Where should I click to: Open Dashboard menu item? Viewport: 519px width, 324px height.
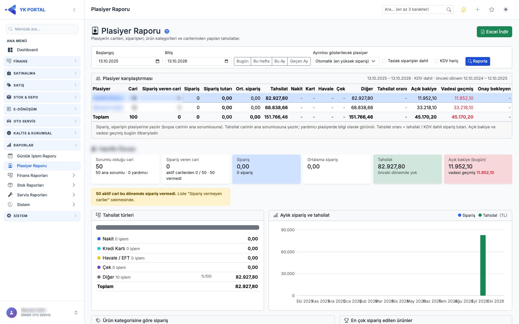click(x=42, y=50)
